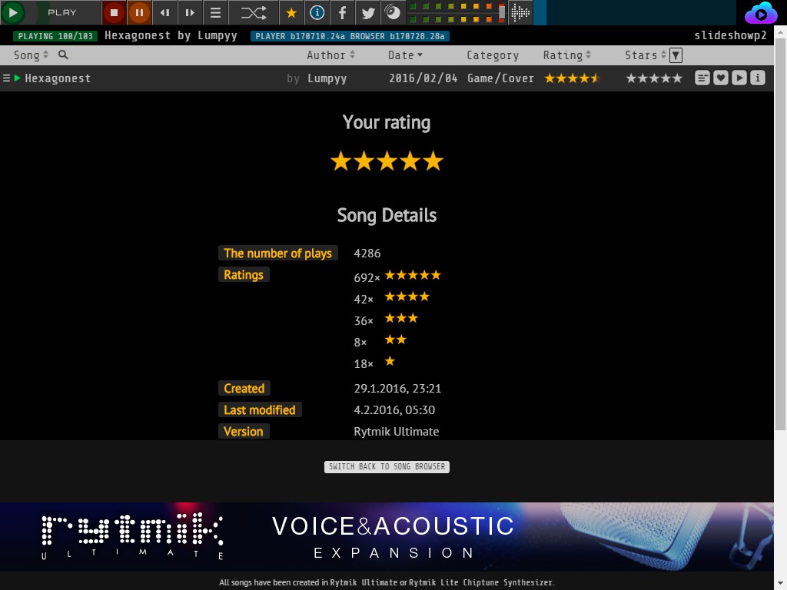This screenshot has height=590, width=787.
Task: Click the play count value 4286
Action: (367, 254)
